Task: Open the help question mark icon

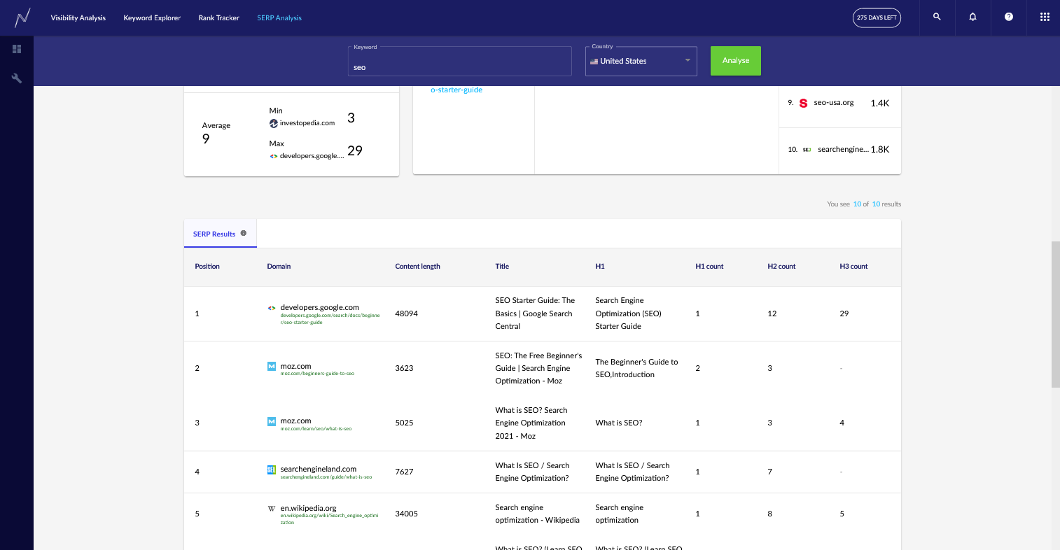Action: (1009, 17)
